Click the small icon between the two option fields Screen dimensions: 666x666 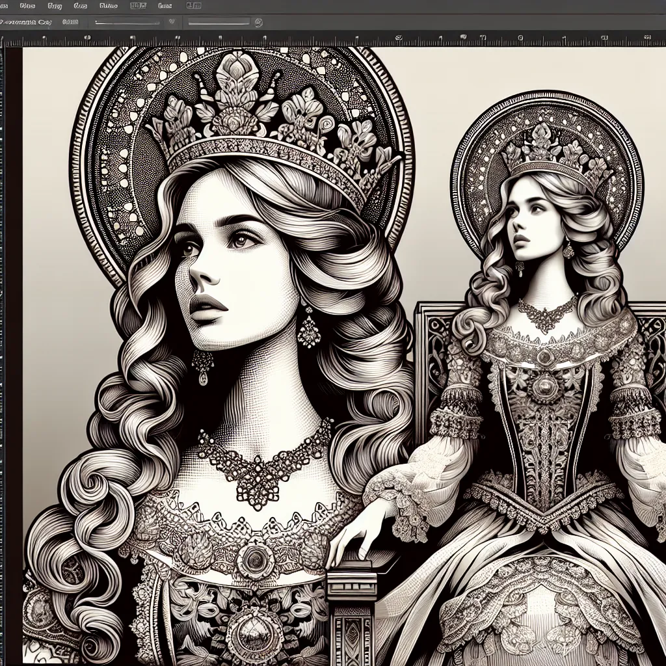pyautogui.click(x=172, y=21)
